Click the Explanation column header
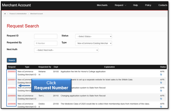This screenshot has height=111, width=171. 109,67
